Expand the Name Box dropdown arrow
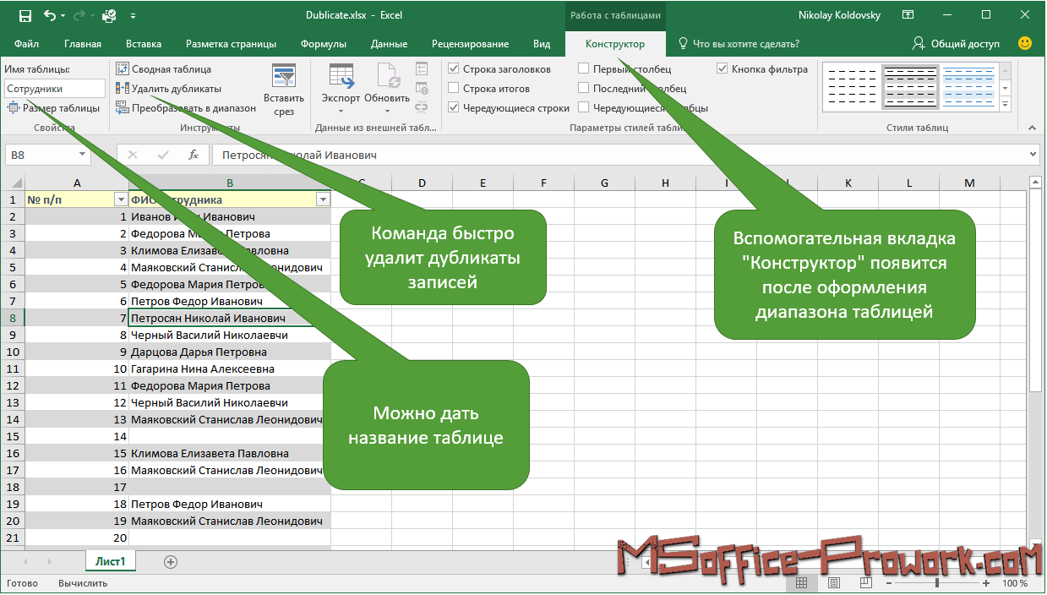1047x595 pixels. click(x=82, y=156)
